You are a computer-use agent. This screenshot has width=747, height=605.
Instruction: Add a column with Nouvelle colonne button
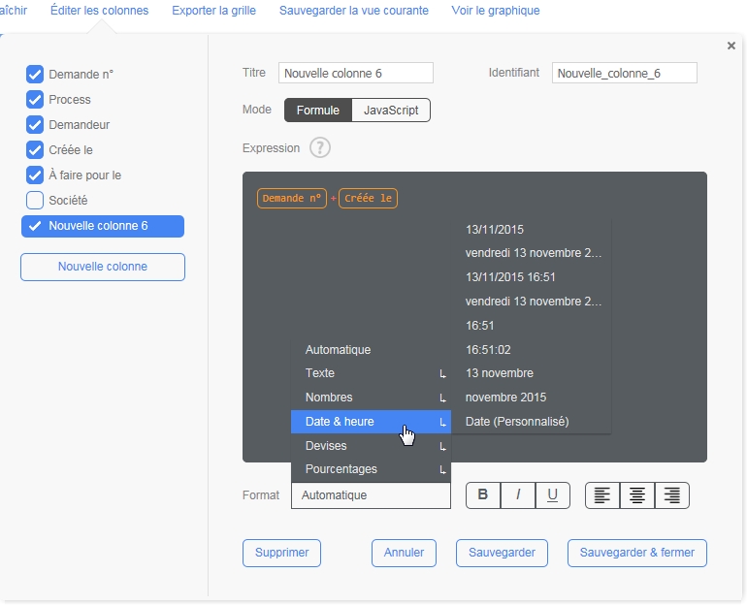click(103, 267)
